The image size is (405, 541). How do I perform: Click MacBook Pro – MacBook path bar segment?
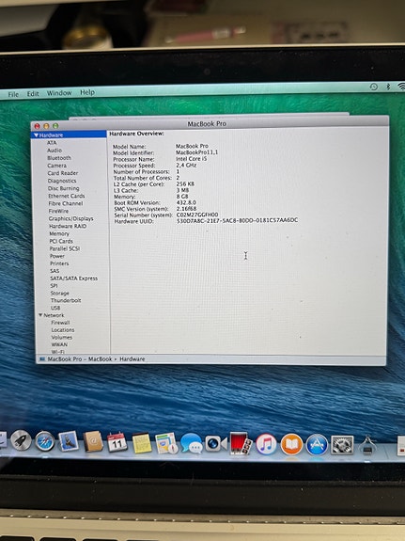[x=80, y=359]
